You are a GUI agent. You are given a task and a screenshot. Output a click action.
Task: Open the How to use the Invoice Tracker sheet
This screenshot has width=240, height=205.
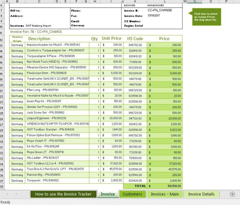pos(64,194)
